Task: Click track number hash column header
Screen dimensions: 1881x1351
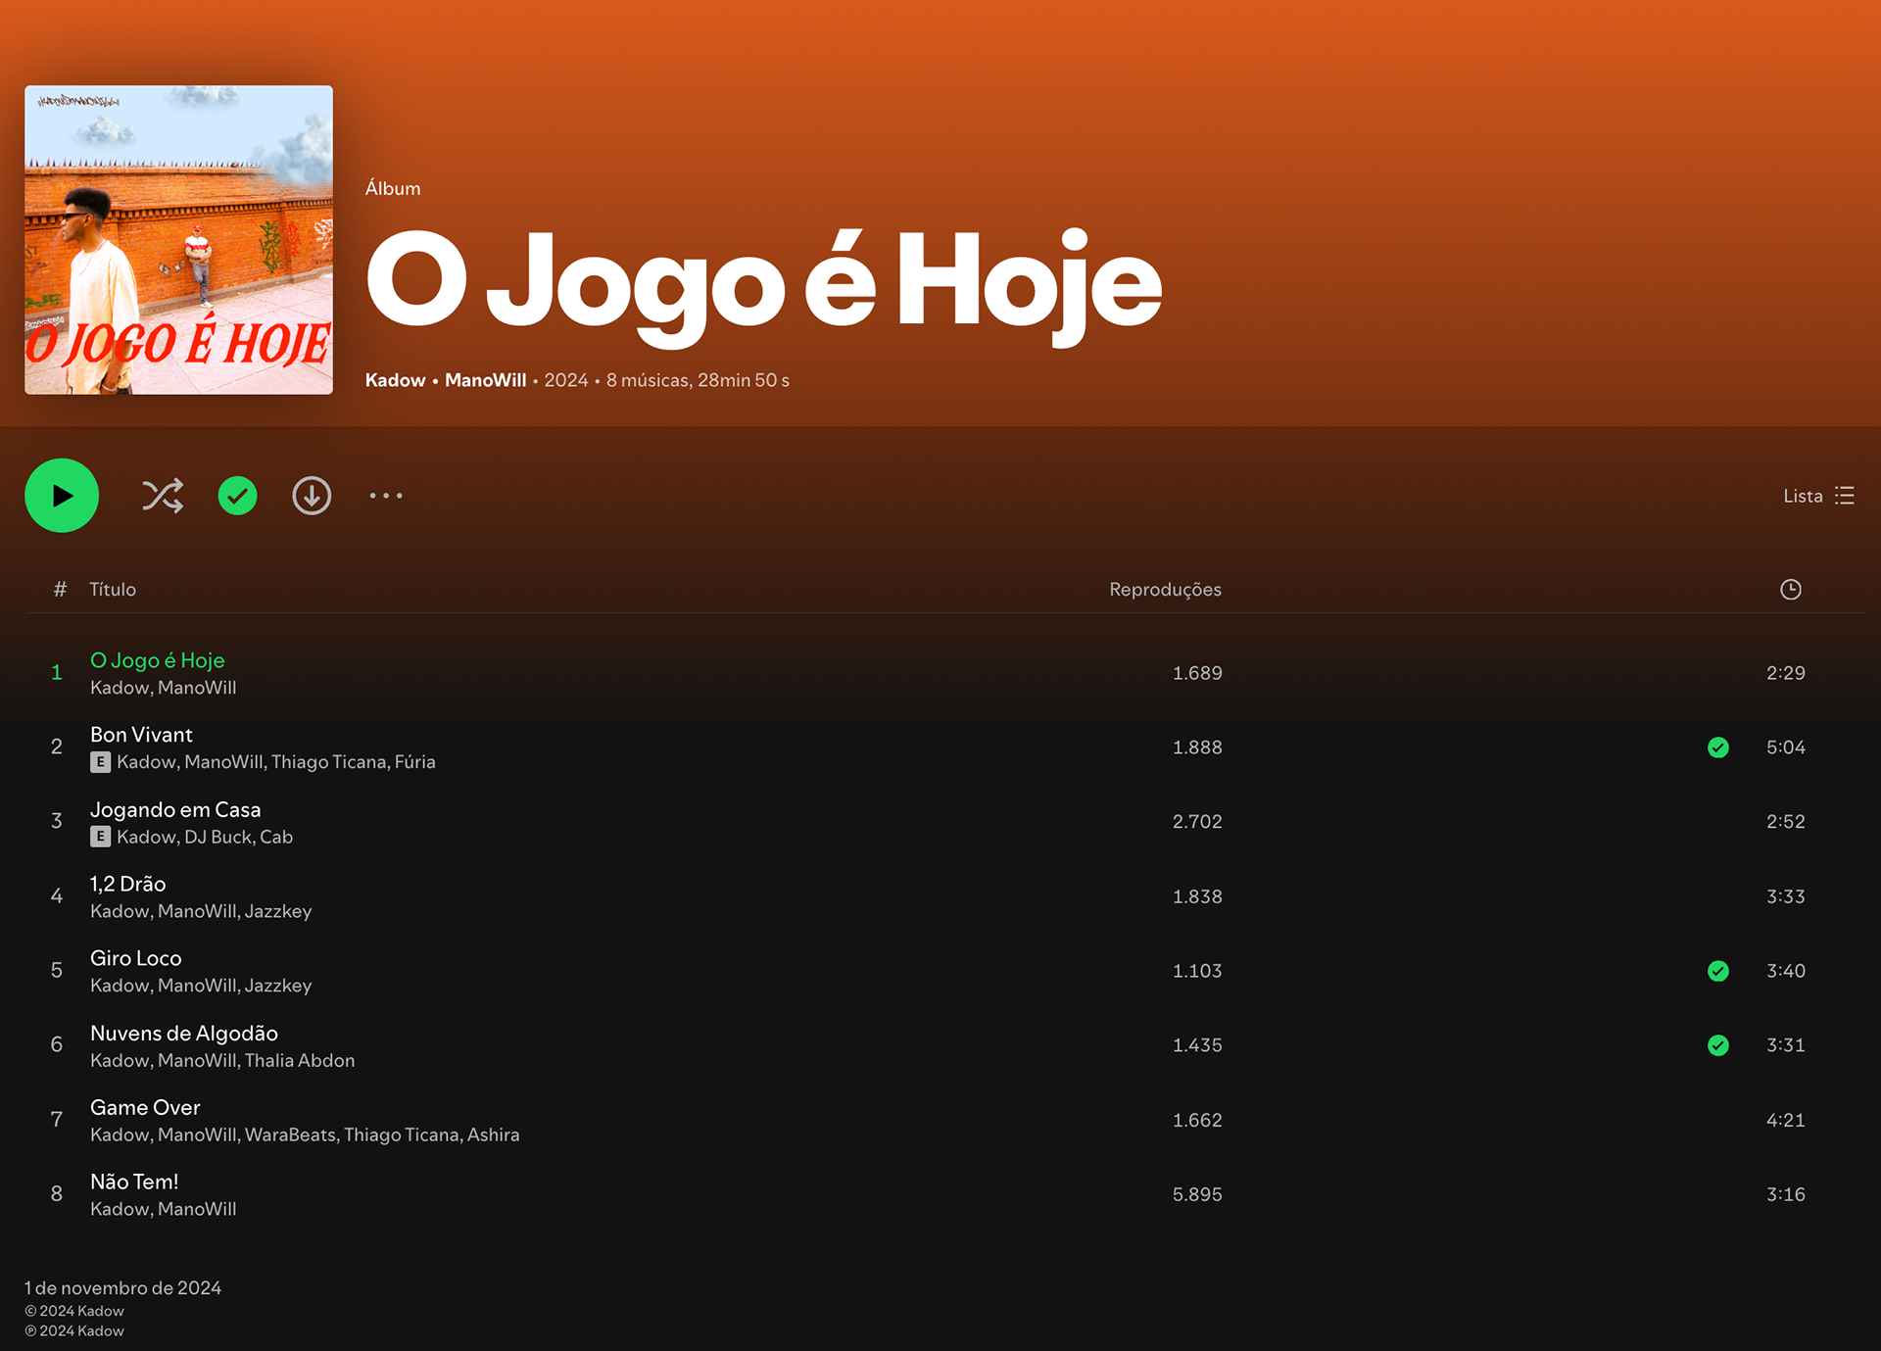Action: pos(60,590)
